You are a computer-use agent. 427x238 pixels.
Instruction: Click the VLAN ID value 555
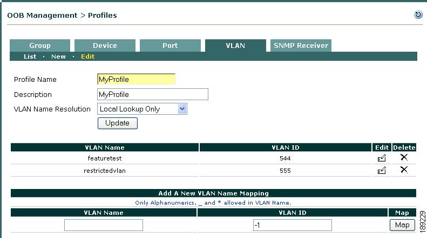pyautogui.click(x=285, y=171)
